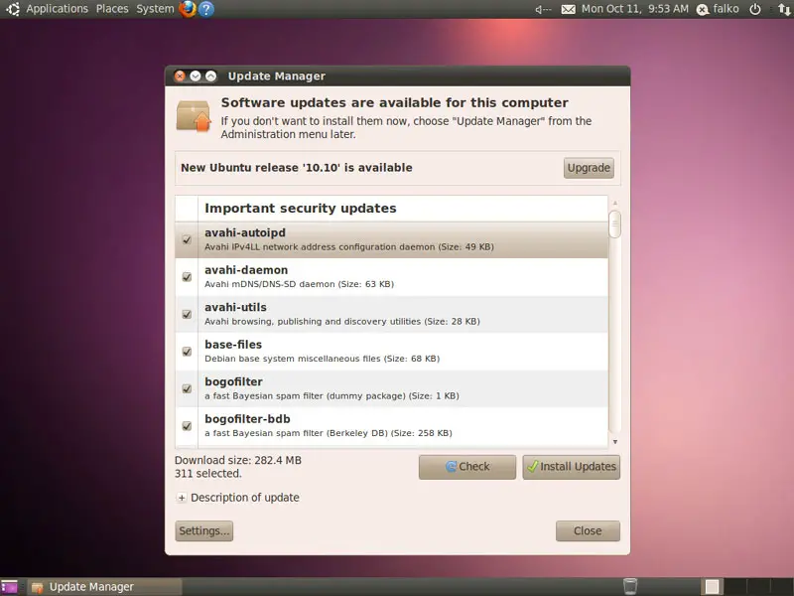Uncheck the bogofilter-bdb update
The height and width of the screenshot is (596, 794).
pyautogui.click(x=187, y=426)
